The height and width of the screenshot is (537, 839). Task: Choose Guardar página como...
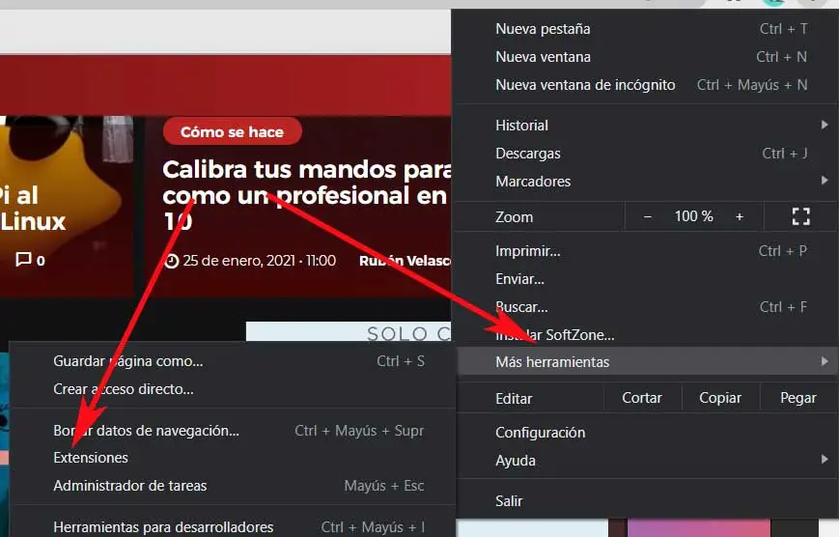coord(233,361)
